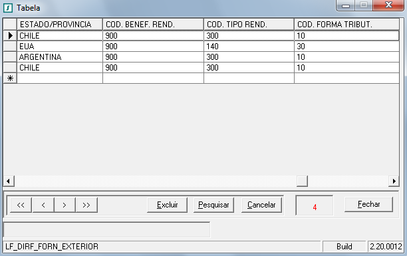Click the empty text field above status bar
Screen dimensions: 407x256
coord(106,229)
